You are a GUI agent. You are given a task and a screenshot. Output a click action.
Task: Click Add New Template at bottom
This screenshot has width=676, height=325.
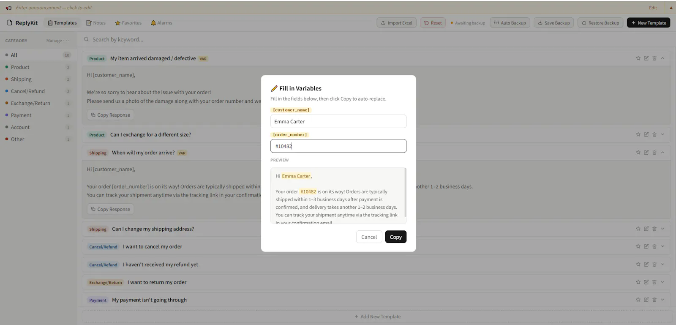pyautogui.click(x=377, y=317)
